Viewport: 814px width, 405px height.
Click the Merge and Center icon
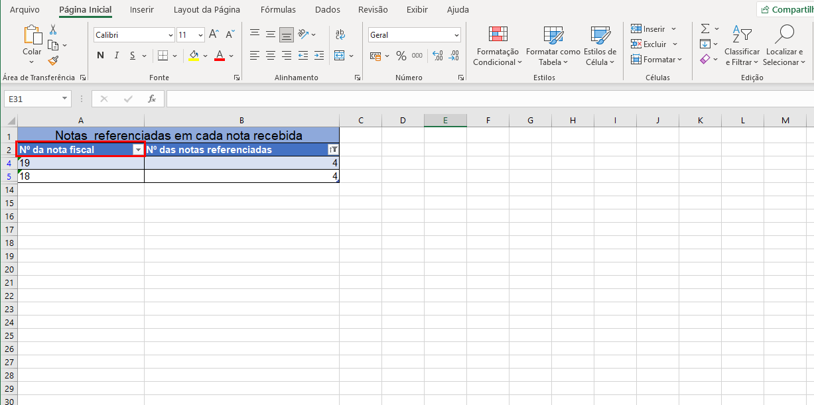point(340,56)
